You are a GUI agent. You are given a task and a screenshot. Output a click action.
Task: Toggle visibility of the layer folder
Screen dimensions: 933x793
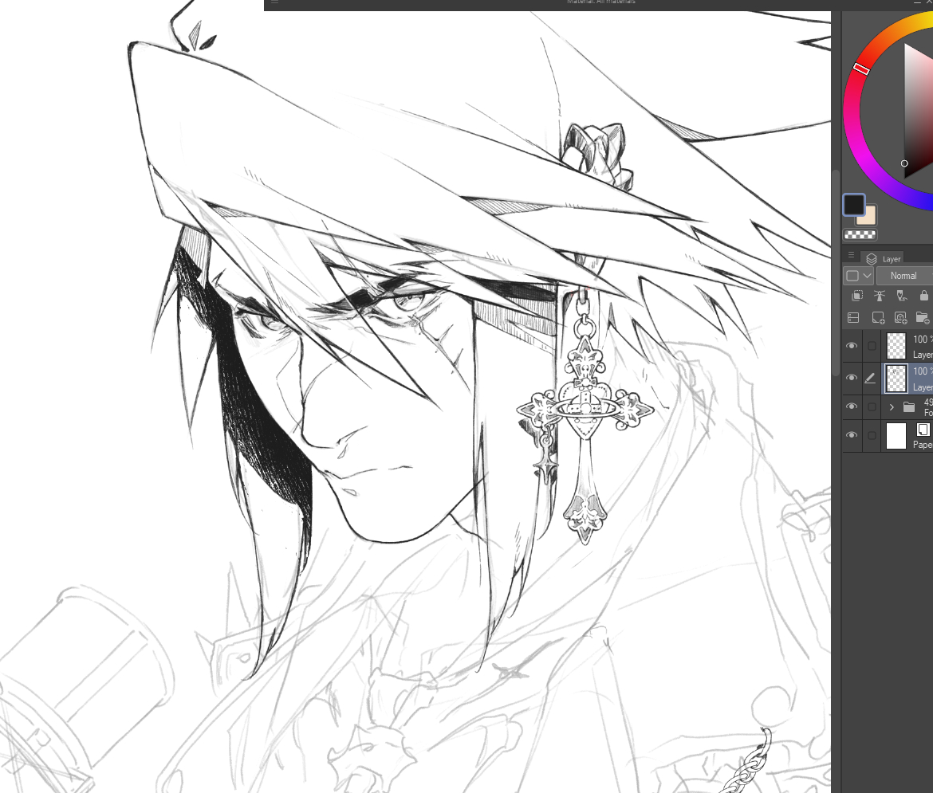pyautogui.click(x=852, y=406)
